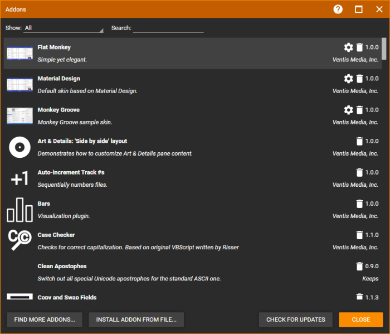This screenshot has height=334, width=390.
Task: Click 'Visualization plugin.' description
Action: (64, 216)
